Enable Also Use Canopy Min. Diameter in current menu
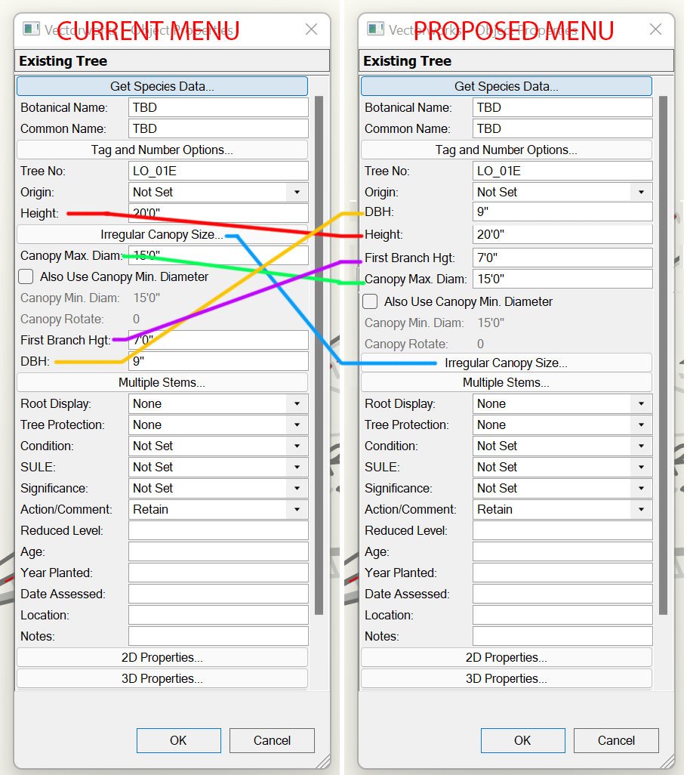 pyautogui.click(x=25, y=276)
